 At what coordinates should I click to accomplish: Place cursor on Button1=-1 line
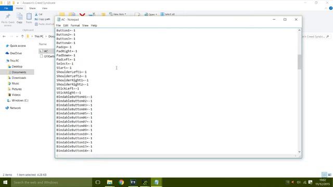point(66,31)
